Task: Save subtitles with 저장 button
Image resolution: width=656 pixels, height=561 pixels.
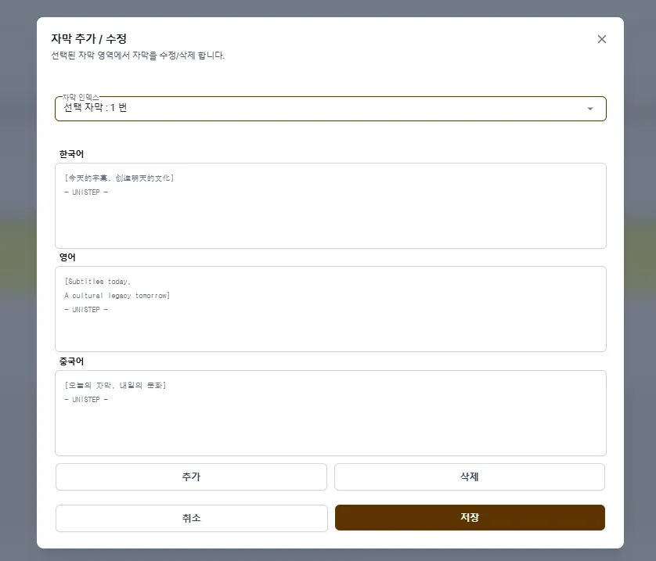Action: coord(470,517)
